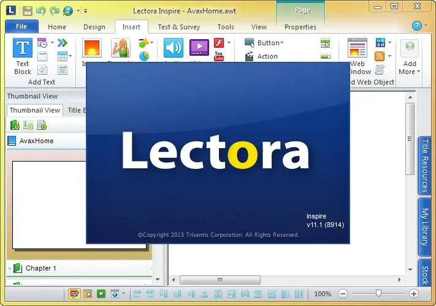Click the document lines icon in Add Text
Screen dimensions: 436x306
pyautogui.click(x=63, y=70)
